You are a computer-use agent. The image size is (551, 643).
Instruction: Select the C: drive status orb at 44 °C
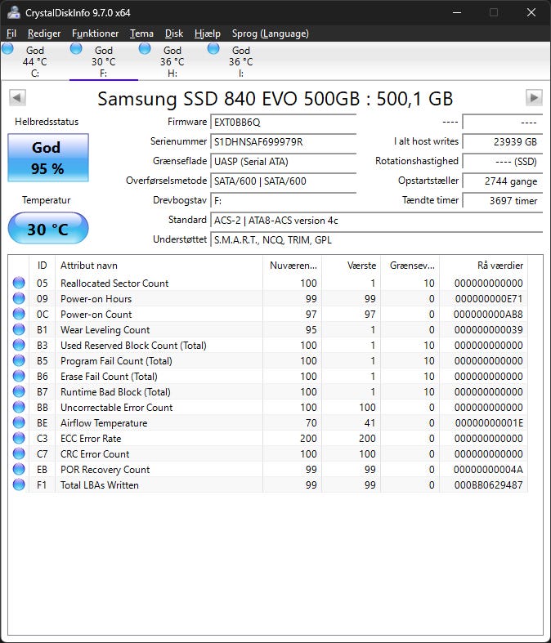[8, 49]
